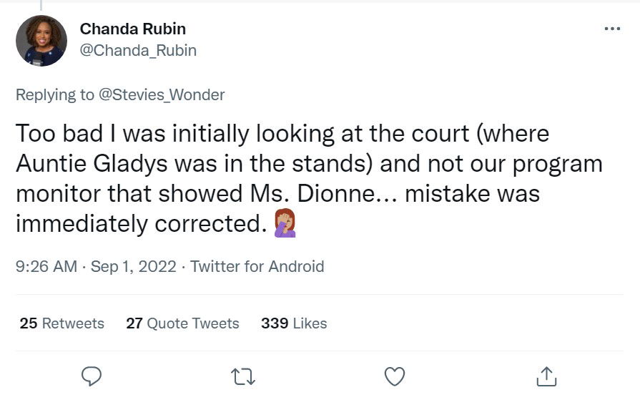Open the Chanda Rubin display name
The height and width of the screenshot is (400, 640).
tap(132, 29)
